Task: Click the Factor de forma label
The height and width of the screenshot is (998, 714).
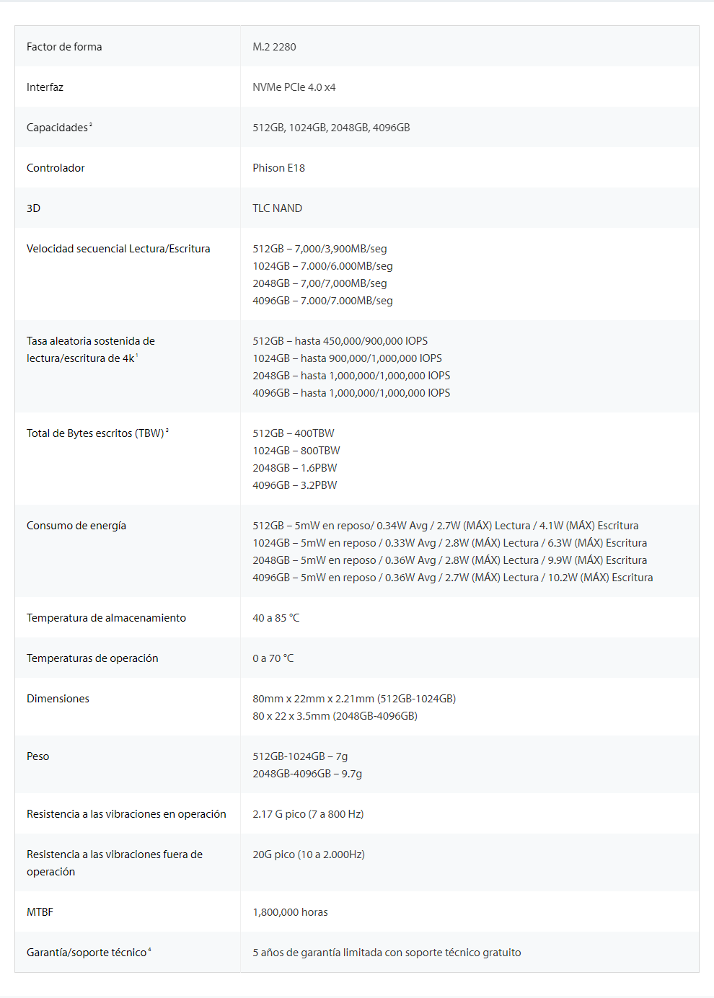Action: [64, 47]
